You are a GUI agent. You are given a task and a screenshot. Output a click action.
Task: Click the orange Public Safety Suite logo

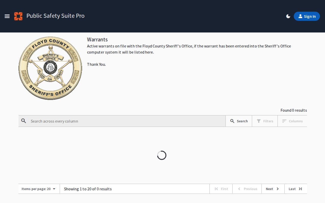[18, 16]
